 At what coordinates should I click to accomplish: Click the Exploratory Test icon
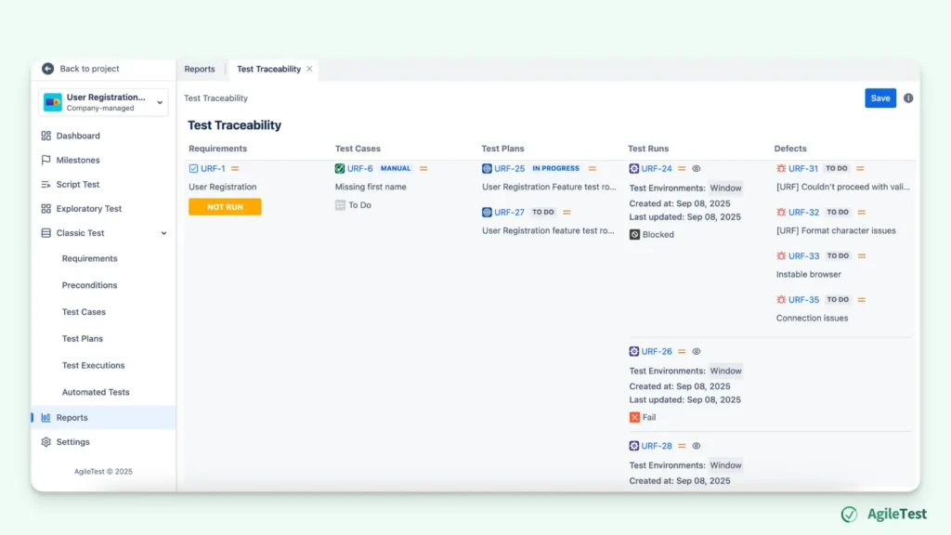(46, 209)
